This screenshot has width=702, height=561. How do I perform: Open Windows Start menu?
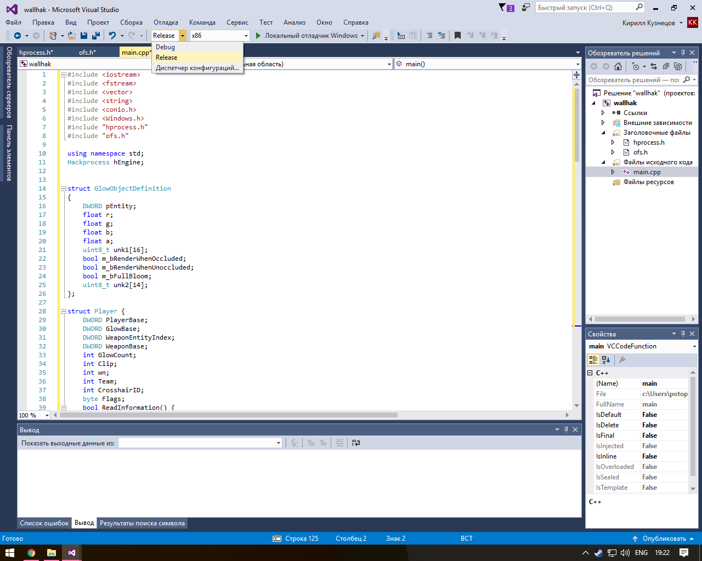tap(10, 553)
